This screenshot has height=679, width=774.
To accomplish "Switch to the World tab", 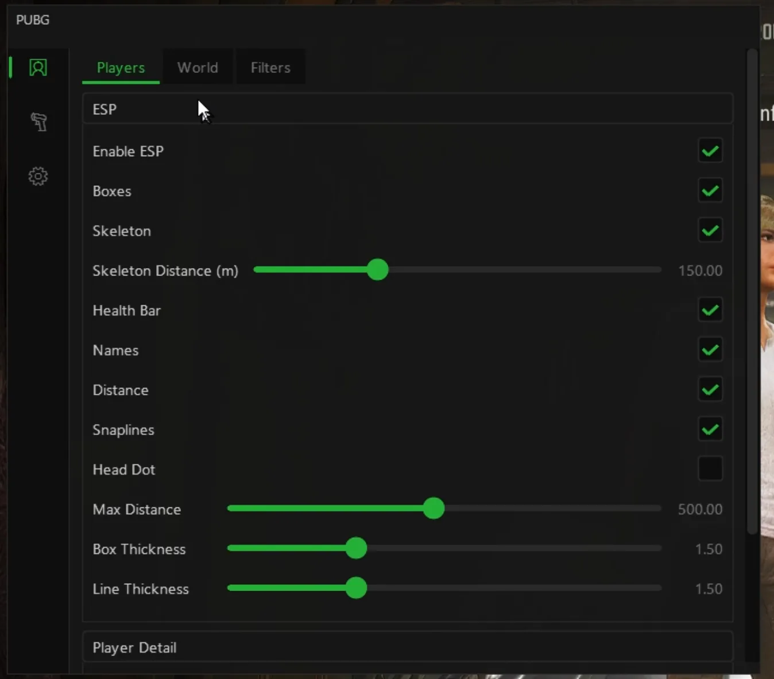I will pyautogui.click(x=198, y=68).
